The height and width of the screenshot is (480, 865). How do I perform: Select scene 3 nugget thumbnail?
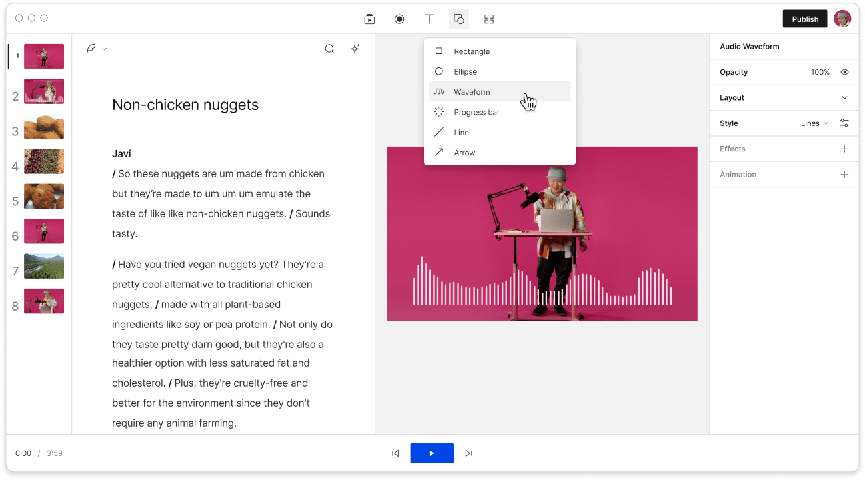point(43,126)
